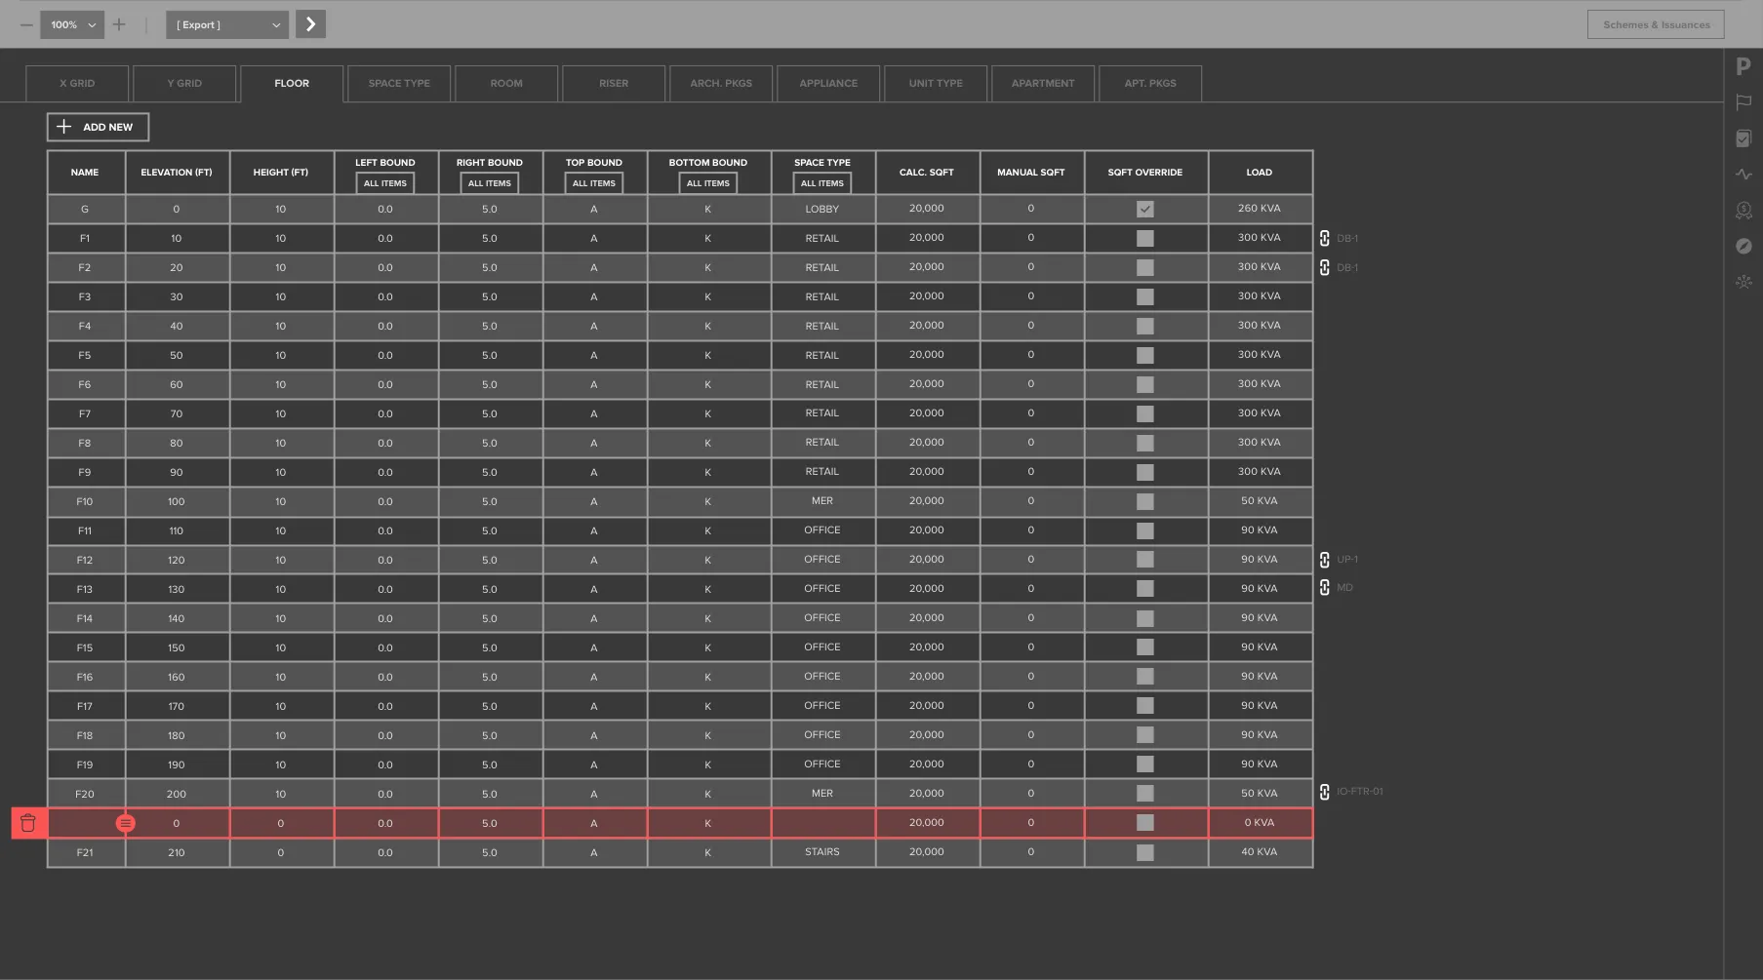Viewport: 1763px width, 980px height.
Task: Click link icon next to UP-1
Action: (1324, 560)
